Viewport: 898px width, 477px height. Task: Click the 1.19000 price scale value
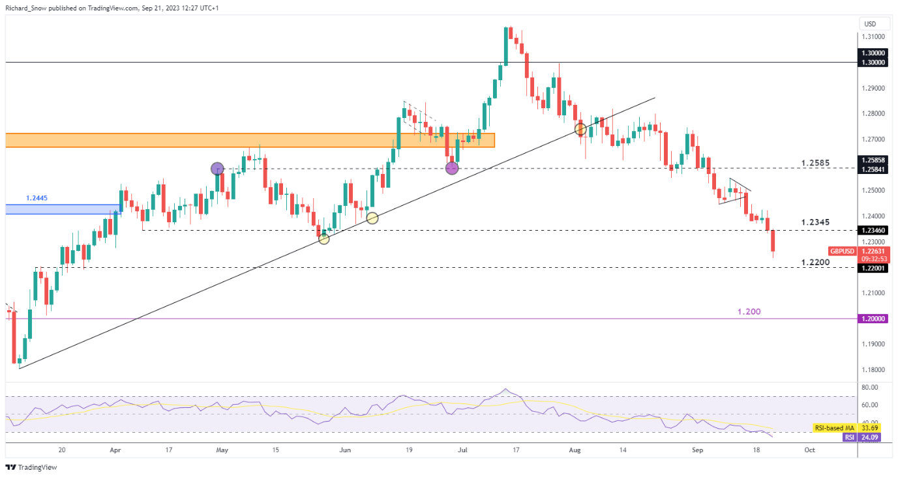[x=873, y=344]
